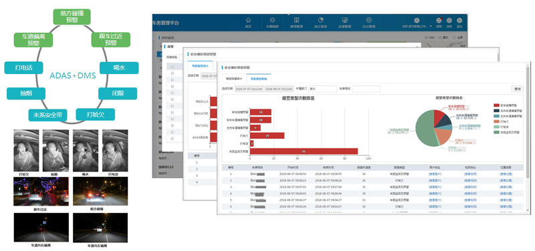The height and width of the screenshot is (251, 535).
Task: Toggle the red 前车碰撞预警 legend swatch
Action: pos(496,105)
